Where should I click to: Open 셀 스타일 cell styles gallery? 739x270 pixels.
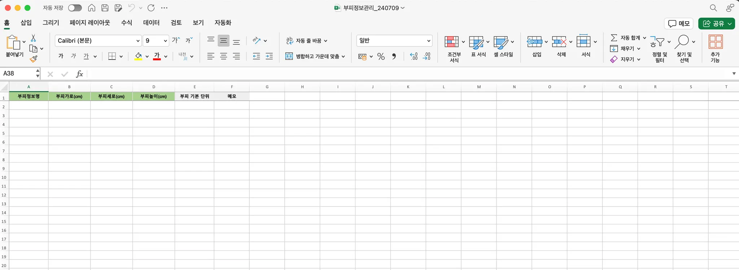tap(503, 46)
